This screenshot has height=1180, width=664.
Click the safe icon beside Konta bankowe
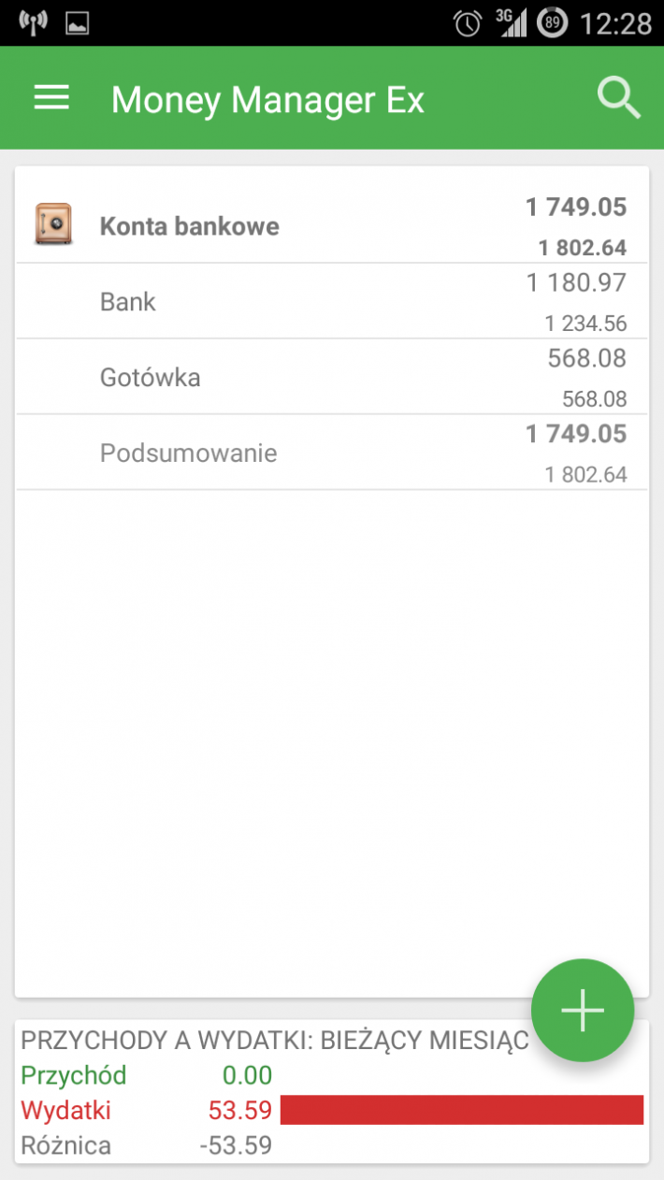pos(53,224)
